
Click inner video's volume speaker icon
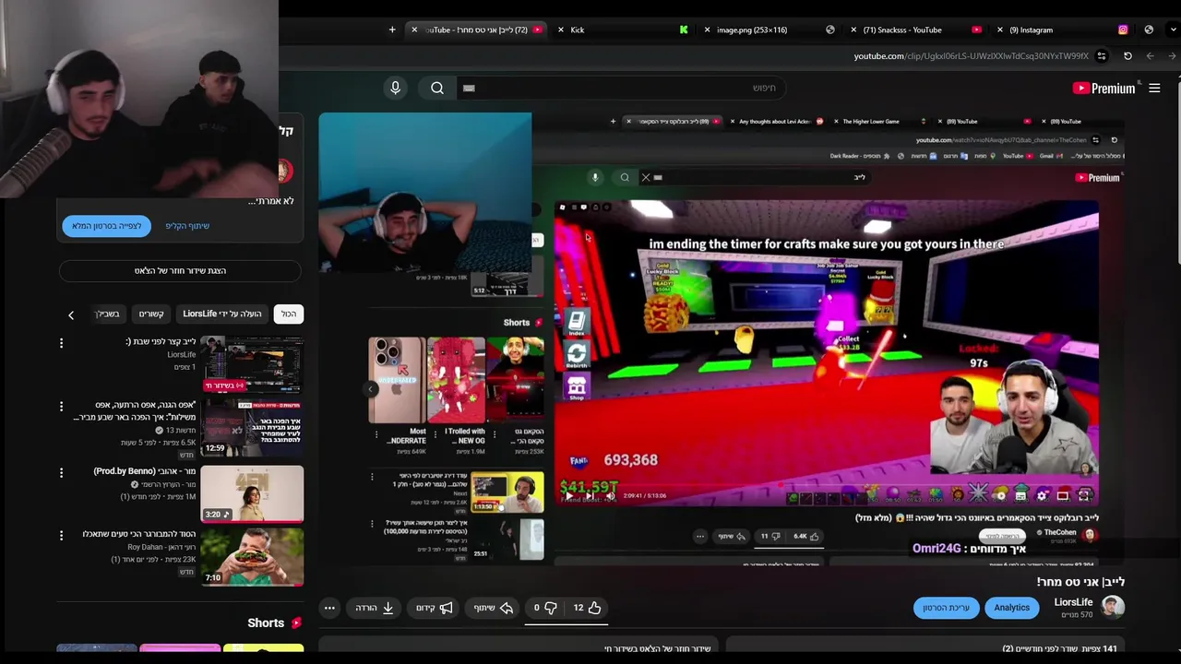coord(610,495)
